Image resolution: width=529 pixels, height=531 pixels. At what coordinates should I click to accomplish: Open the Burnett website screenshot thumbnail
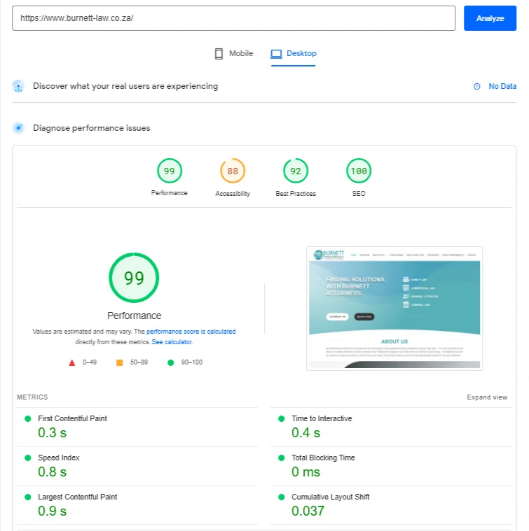coord(394,309)
